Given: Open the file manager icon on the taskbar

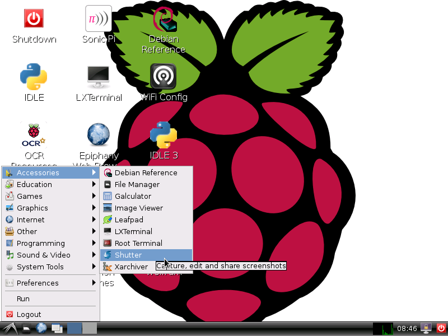Looking at the screenshot, I should click(26, 329).
